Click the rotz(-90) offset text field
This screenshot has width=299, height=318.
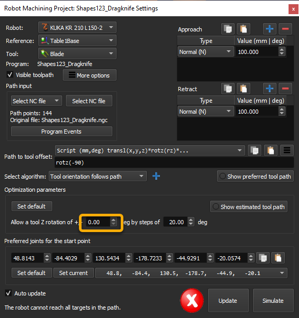[x=174, y=162]
